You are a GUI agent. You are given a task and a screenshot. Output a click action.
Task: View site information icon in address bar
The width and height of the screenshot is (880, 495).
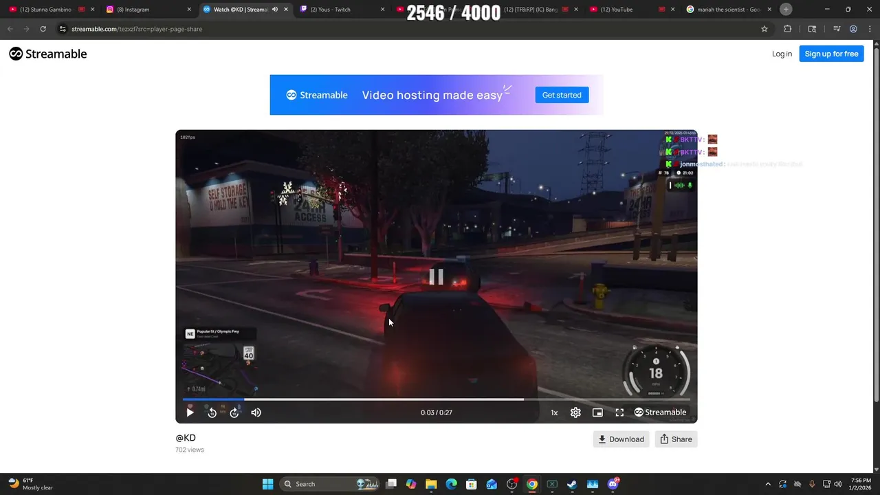coord(63,29)
